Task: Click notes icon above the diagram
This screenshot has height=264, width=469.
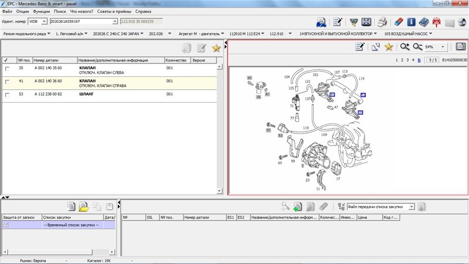Action: [x=360, y=47]
